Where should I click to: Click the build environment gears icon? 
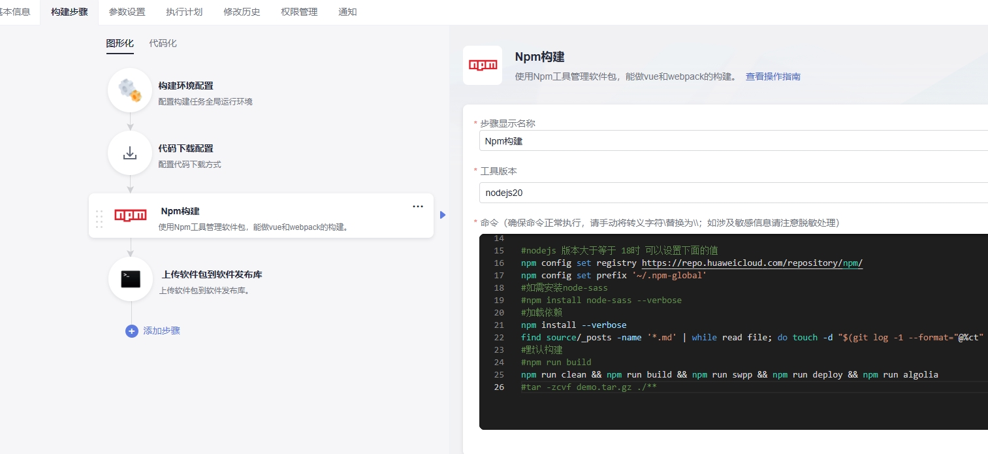pyautogui.click(x=130, y=90)
